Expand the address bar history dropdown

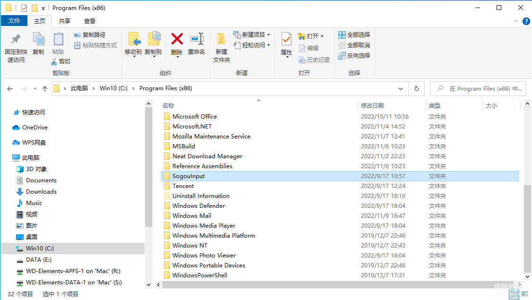point(400,88)
